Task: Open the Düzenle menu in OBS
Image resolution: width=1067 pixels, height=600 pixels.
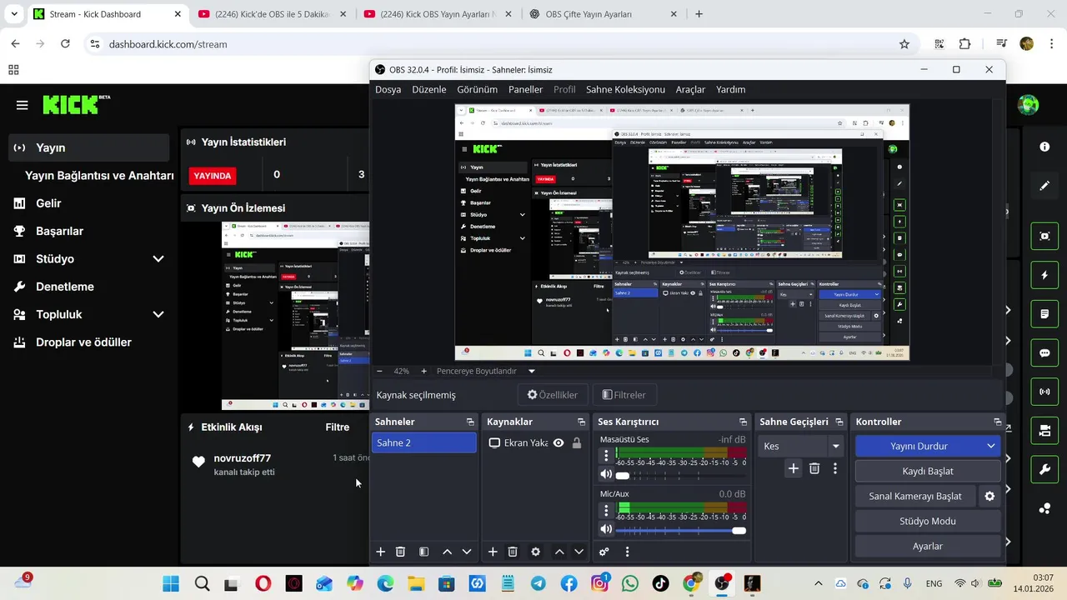Action: [x=428, y=89]
